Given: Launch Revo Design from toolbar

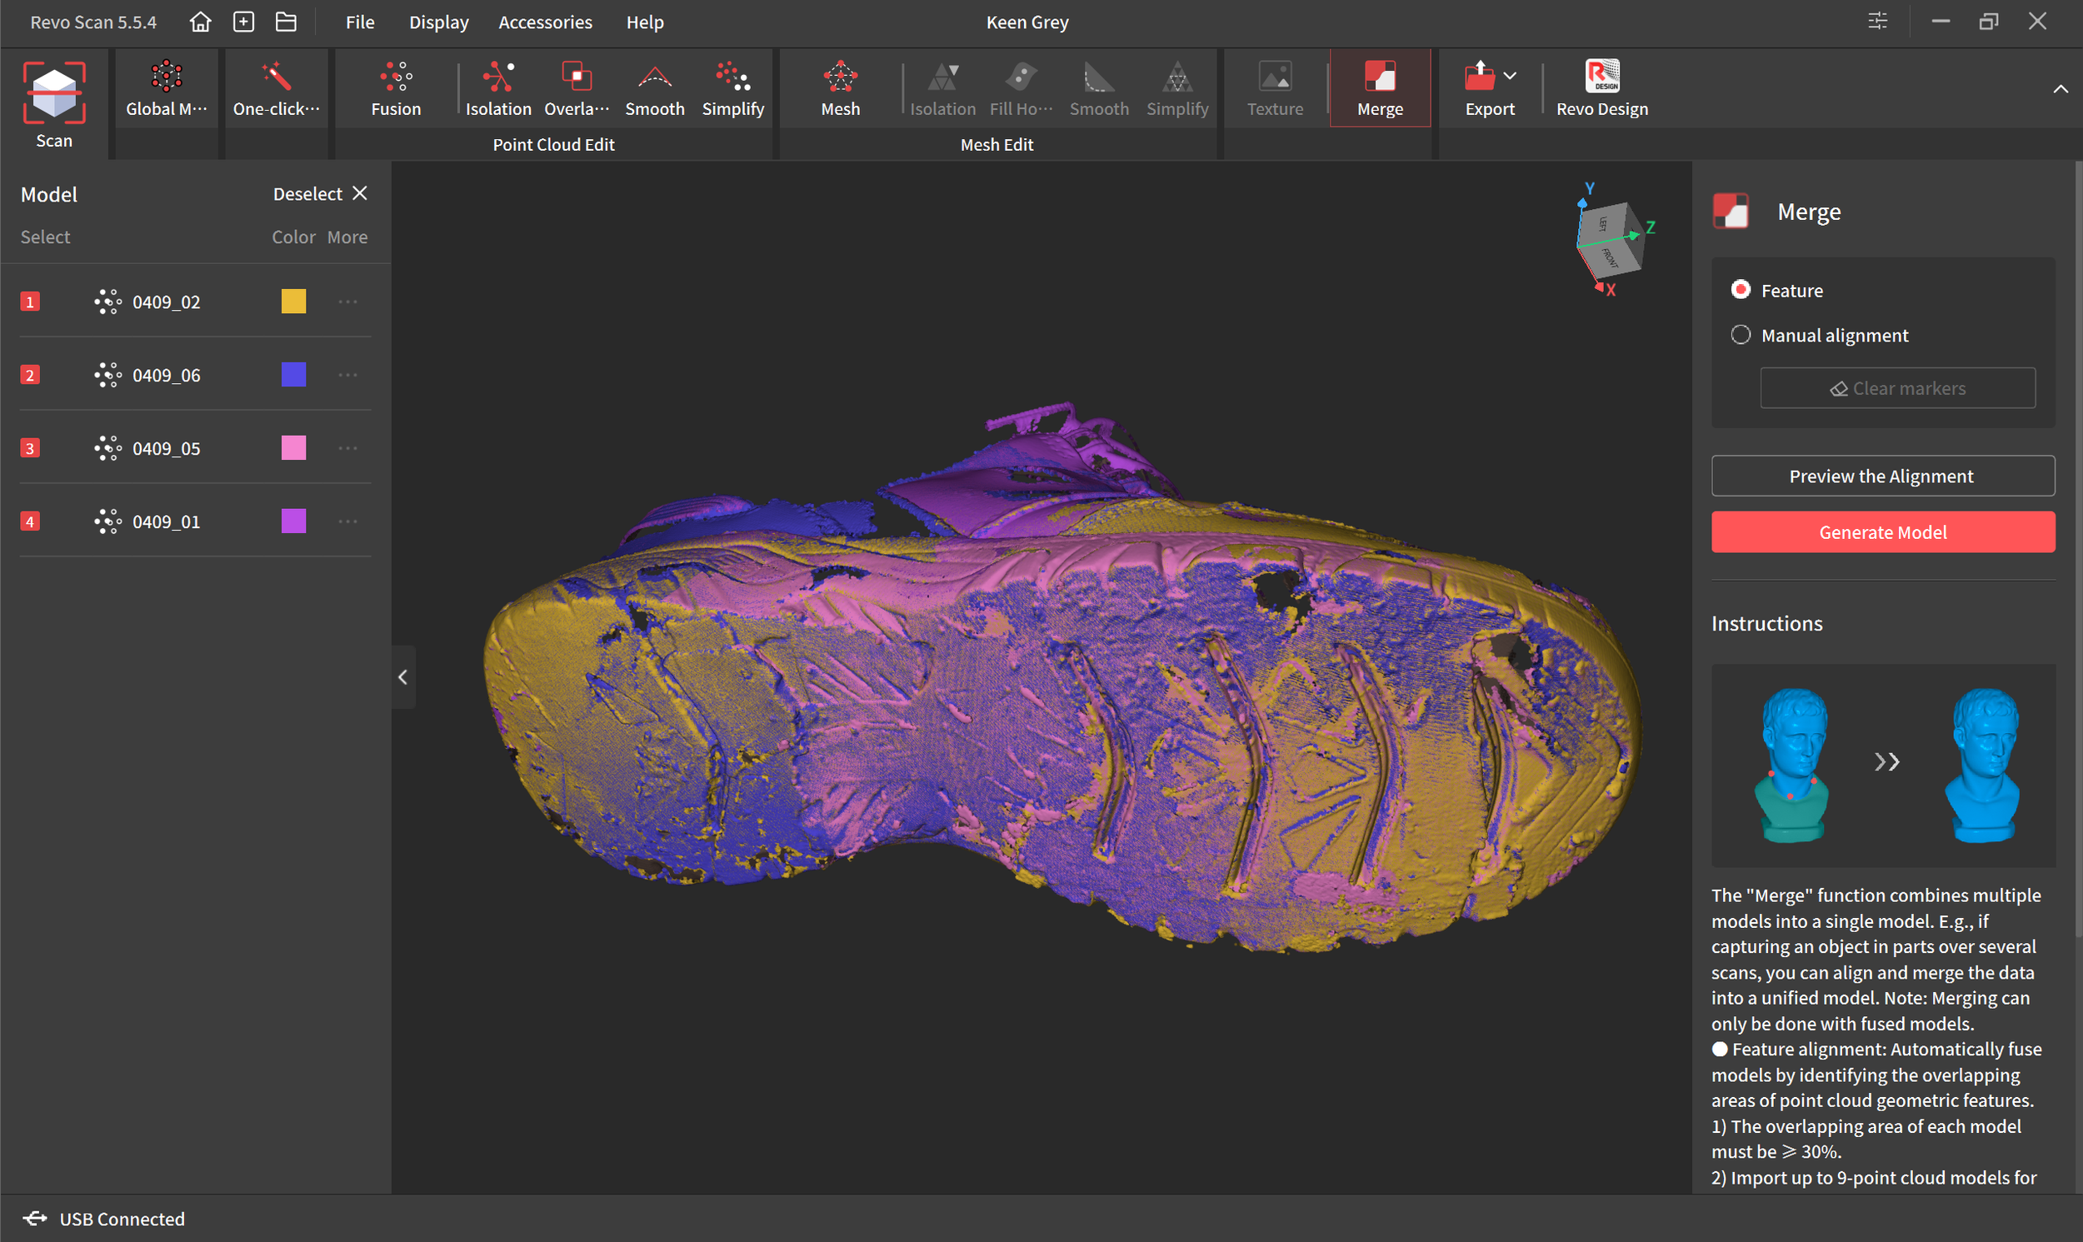Looking at the screenshot, I should coord(1601,77).
